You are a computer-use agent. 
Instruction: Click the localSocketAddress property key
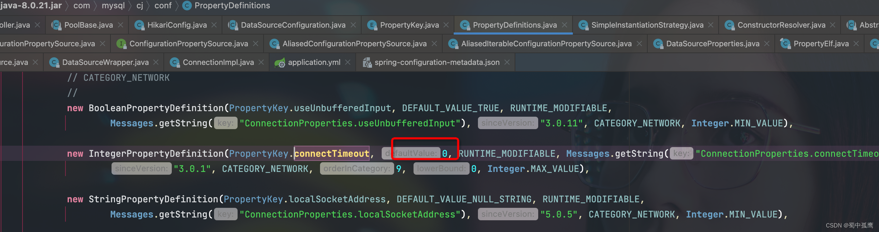pos(337,199)
